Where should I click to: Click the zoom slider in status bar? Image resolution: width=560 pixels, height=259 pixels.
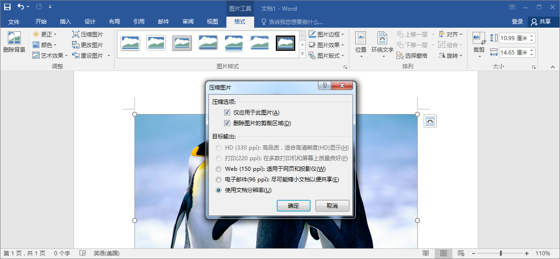click(500, 253)
